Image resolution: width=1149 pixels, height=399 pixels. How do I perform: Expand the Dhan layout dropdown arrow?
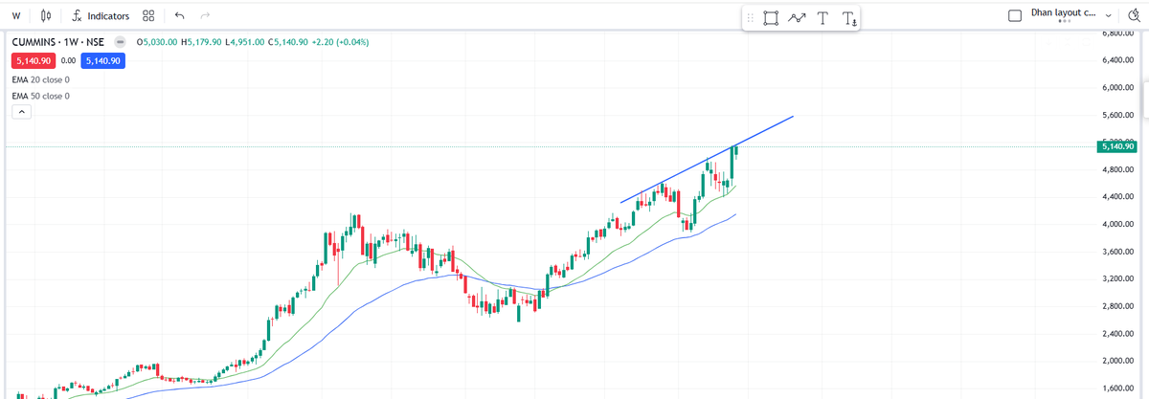pos(1109,15)
